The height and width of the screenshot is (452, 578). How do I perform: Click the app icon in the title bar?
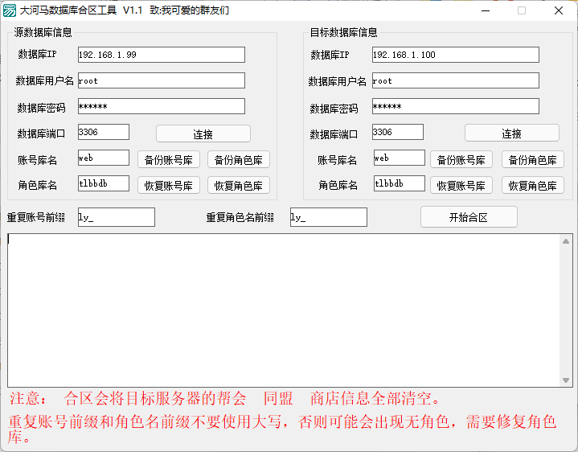click(10, 10)
